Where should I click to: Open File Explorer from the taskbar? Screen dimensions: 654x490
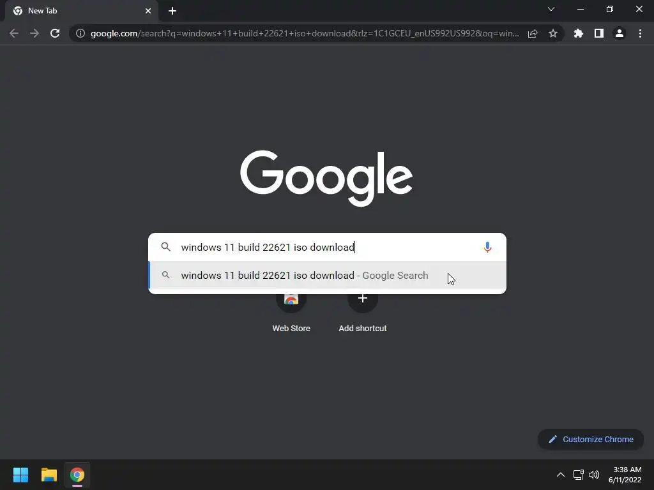49,475
